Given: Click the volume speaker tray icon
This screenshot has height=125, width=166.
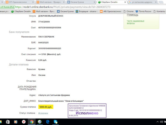Looking at the screenshot, I should (161, 122).
